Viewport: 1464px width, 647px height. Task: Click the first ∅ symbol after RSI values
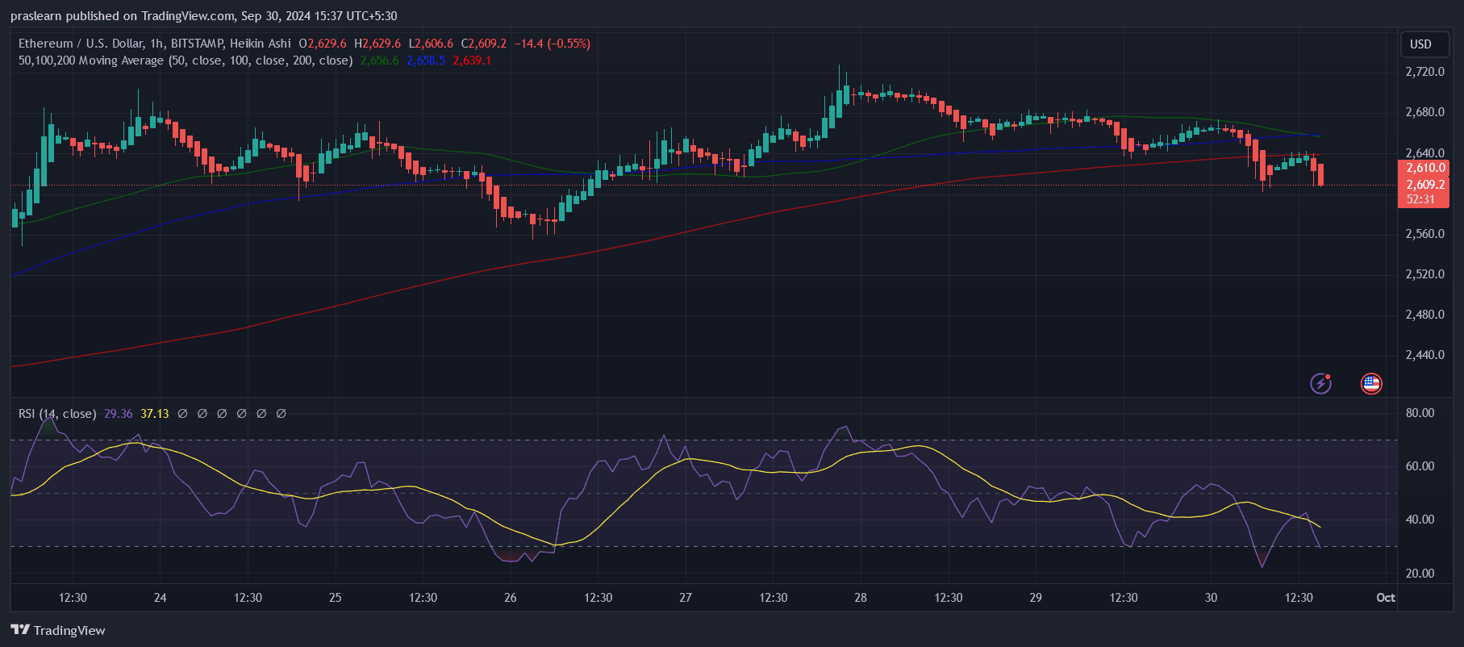click(182, 414)
